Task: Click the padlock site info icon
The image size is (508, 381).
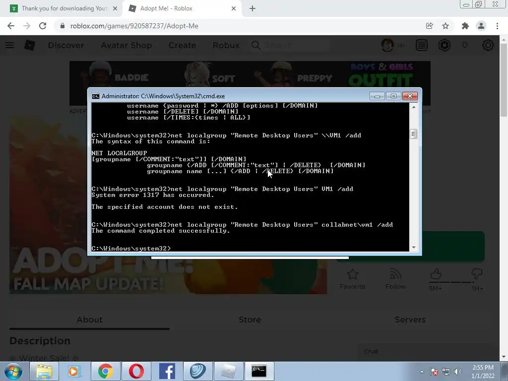Action: (x=63, y=26)
